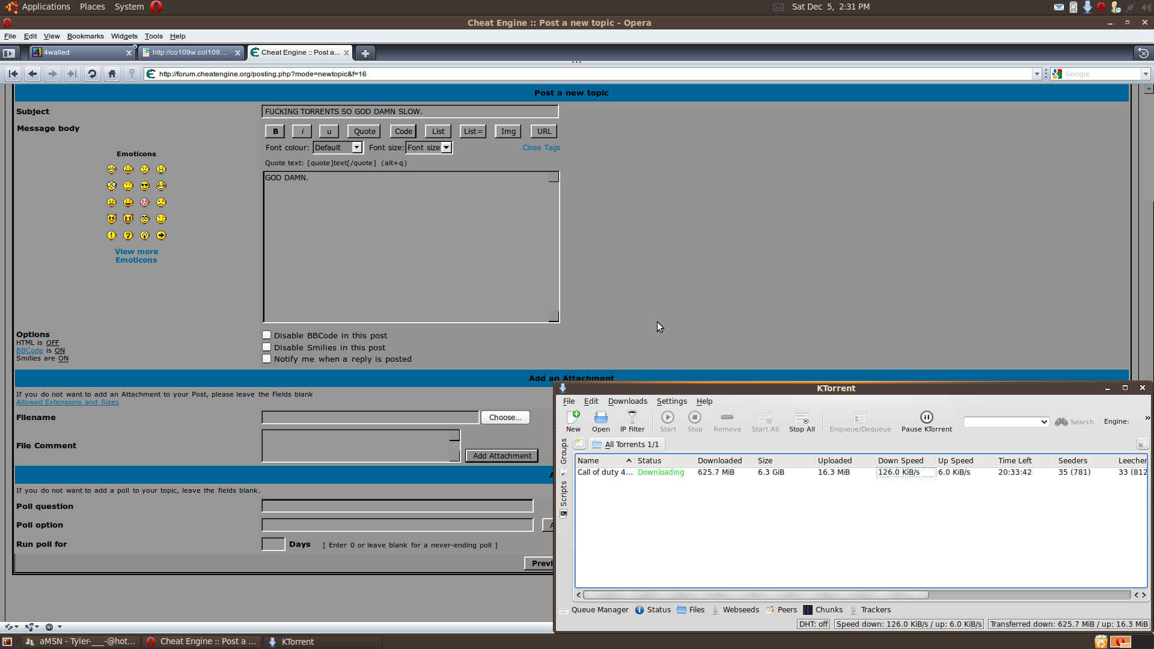Open KTorrent Chunks tab
1154x649 pixels.
pyautogui.click(x=823, y=610)
